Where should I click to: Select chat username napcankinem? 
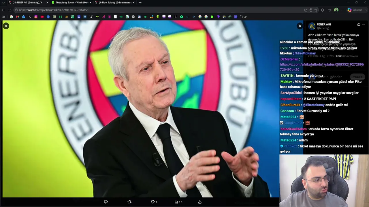click(x=291, y=99)
